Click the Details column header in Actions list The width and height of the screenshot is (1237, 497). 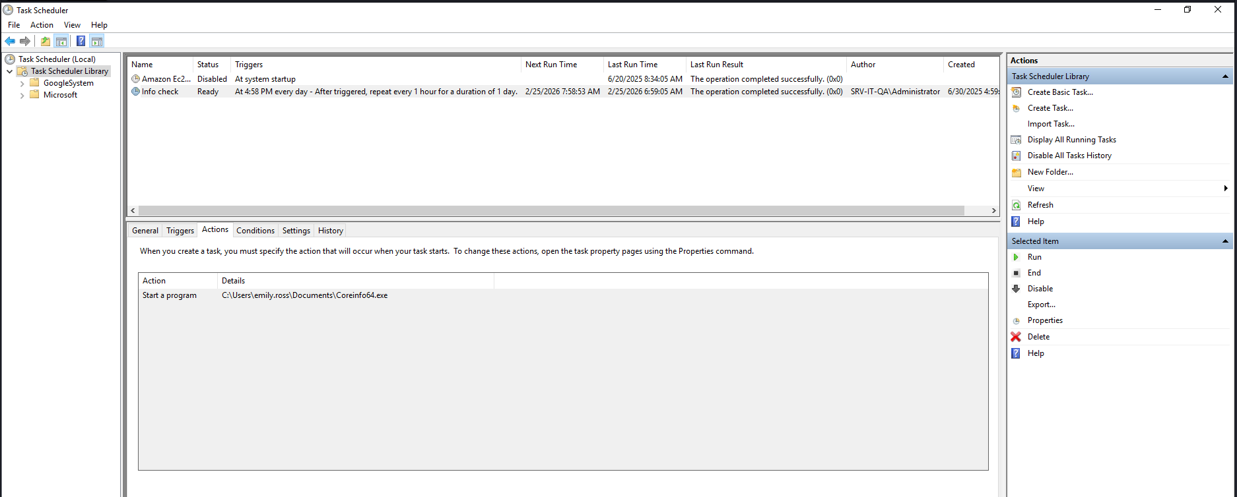[356, 281]
